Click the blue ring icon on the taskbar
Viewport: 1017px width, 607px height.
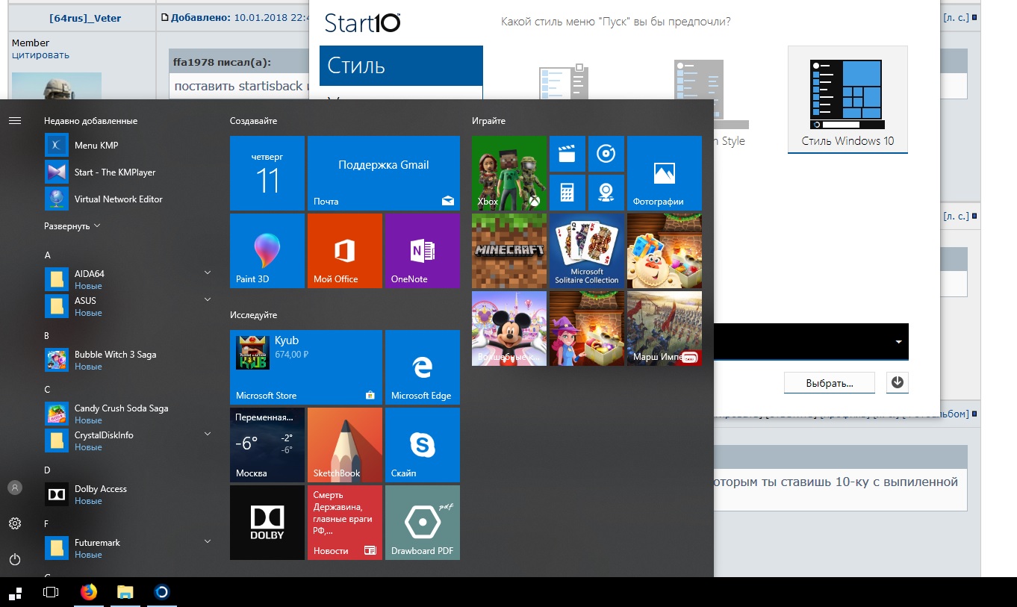point(161,592)
